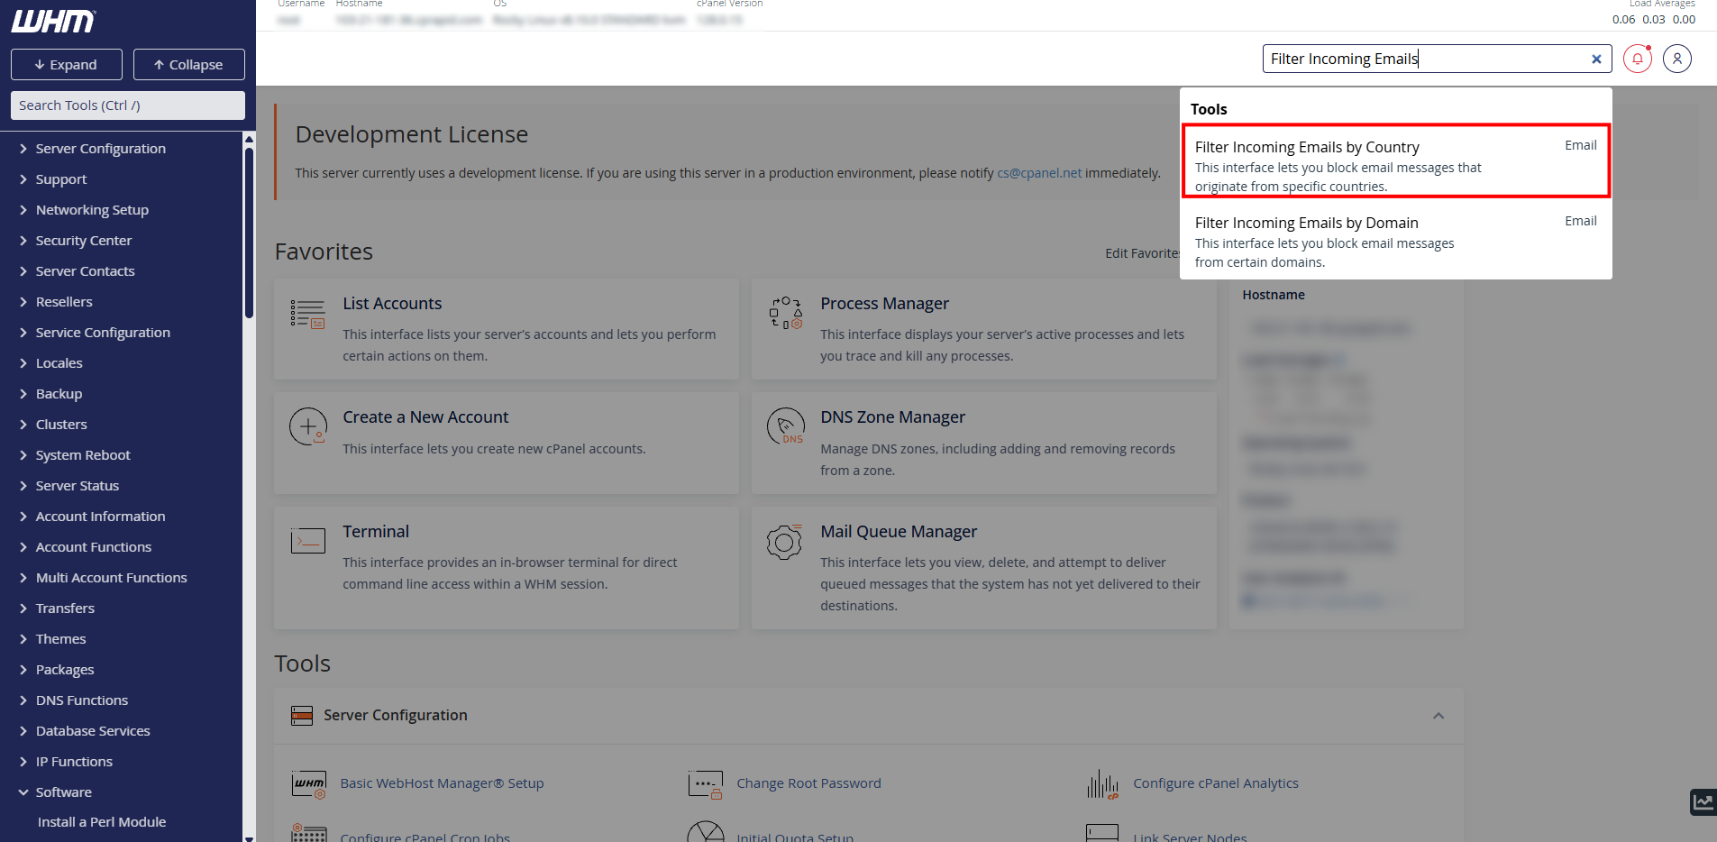The height and width of the screenshot is (842, 1717).
Task: Open the cs@cpanel.net email link
Action: (1039, 173)
